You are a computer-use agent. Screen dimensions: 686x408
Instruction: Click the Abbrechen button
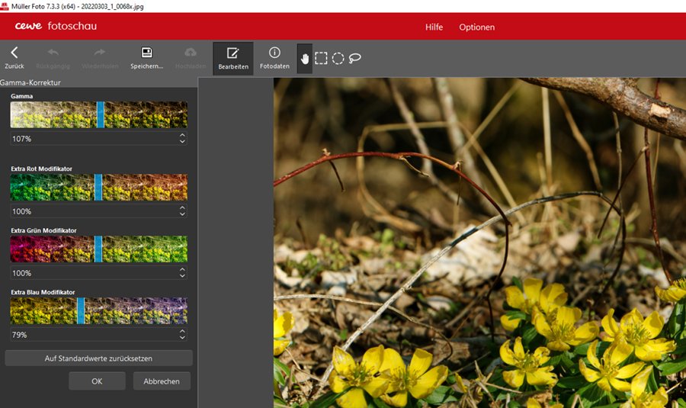click(x=162, y=381)
